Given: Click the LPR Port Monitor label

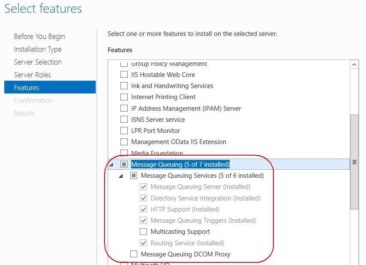Looking at the screenshot, I should (x=156, y=131).
